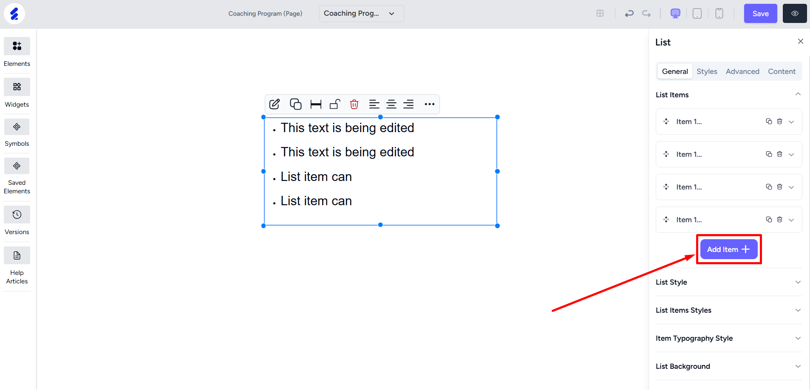The width and height of the screenshot is (810, 390).
Task: Duplicate the third Item 1... list entry
Action: coord(769,187)
